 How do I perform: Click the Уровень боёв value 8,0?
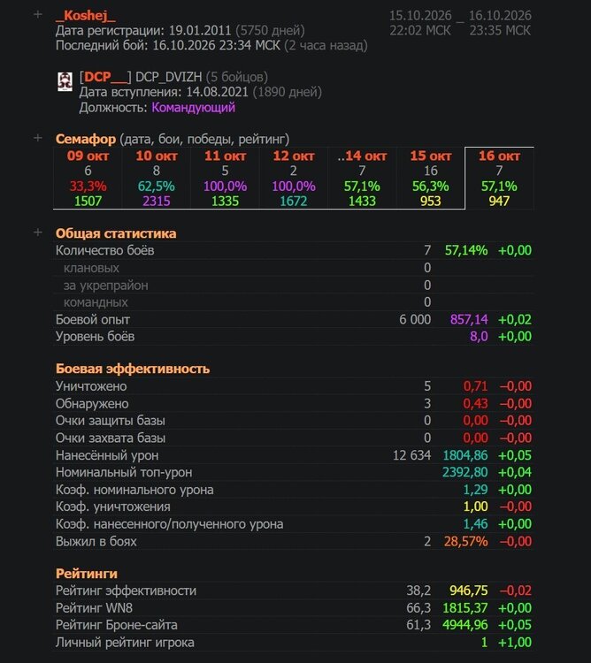(x=479, y=337)
